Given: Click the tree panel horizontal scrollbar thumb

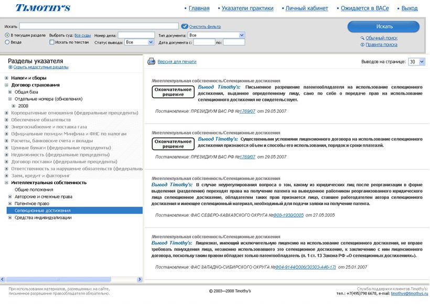Looking at the screenshot, I should (58, 279).
